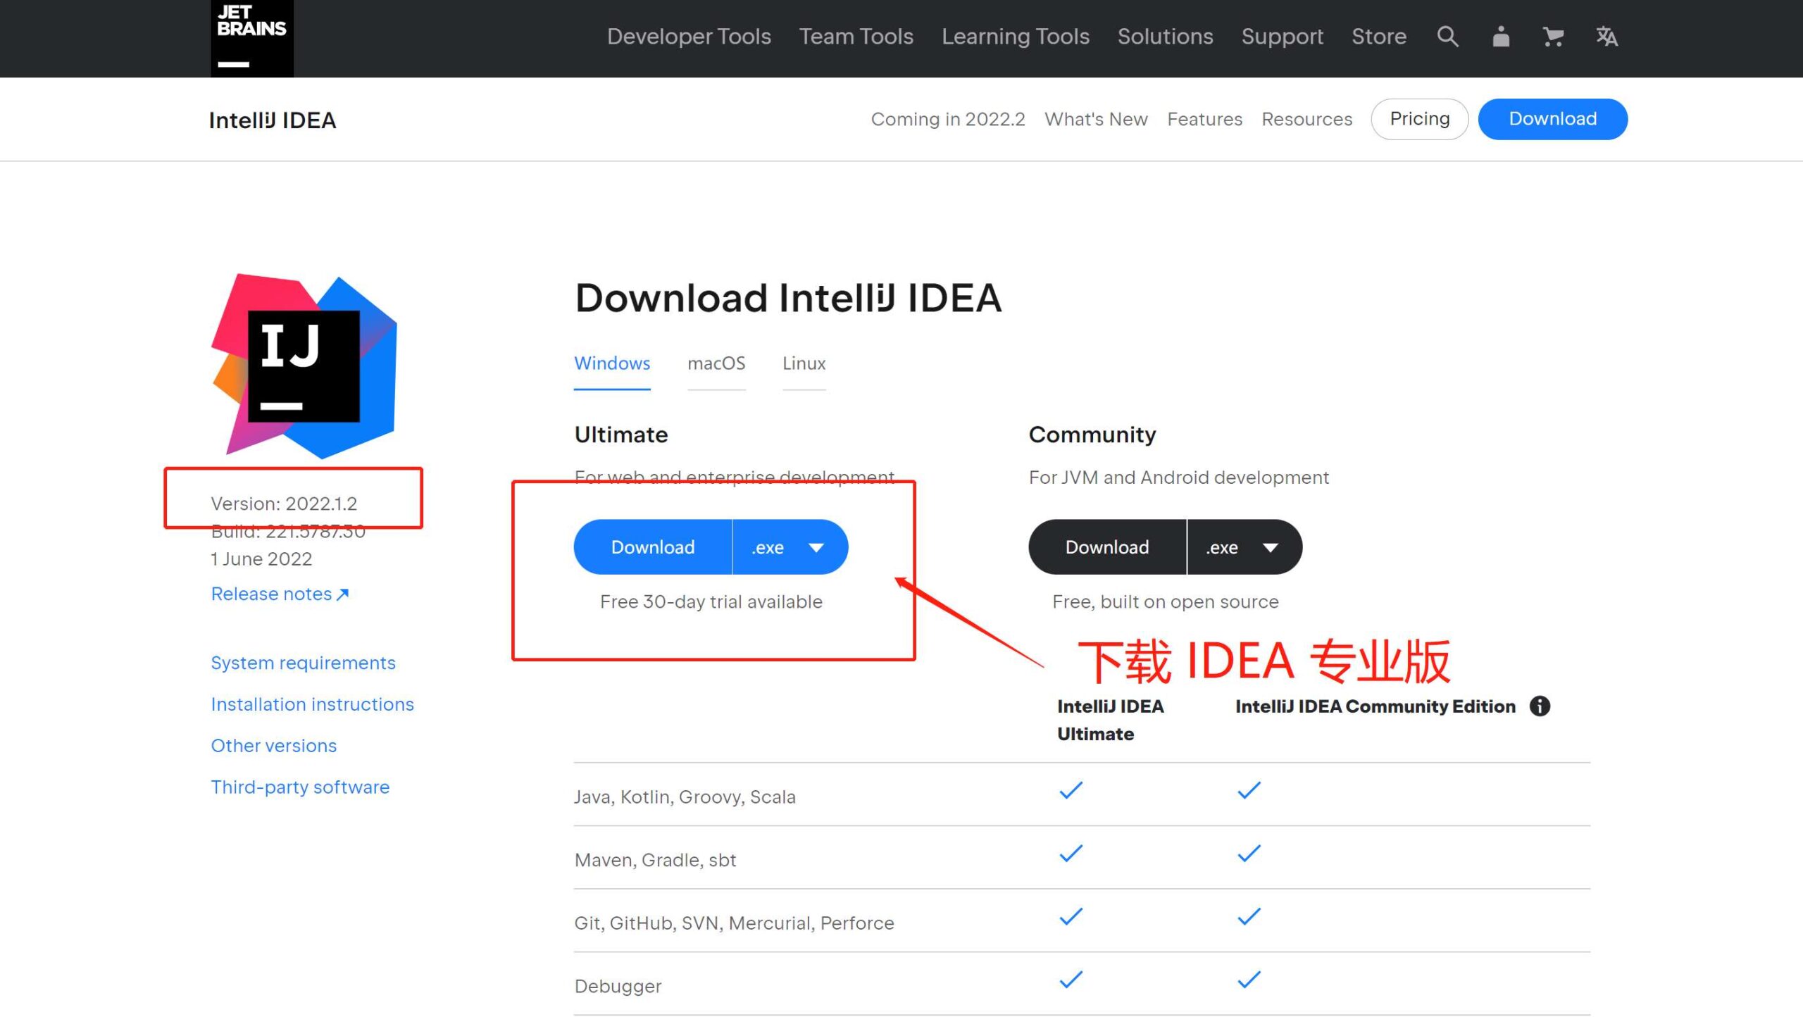Click the 'Download IntelliJ IDEA' heading

coord(787,298)
